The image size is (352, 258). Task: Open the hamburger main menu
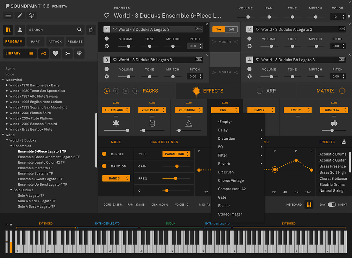pos(8,15)
